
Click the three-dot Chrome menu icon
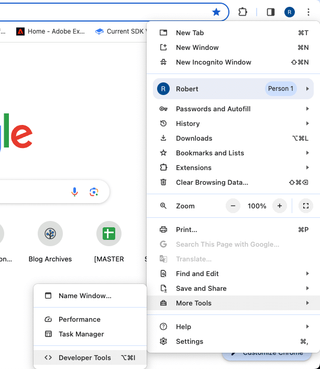(x=308, y=12)
